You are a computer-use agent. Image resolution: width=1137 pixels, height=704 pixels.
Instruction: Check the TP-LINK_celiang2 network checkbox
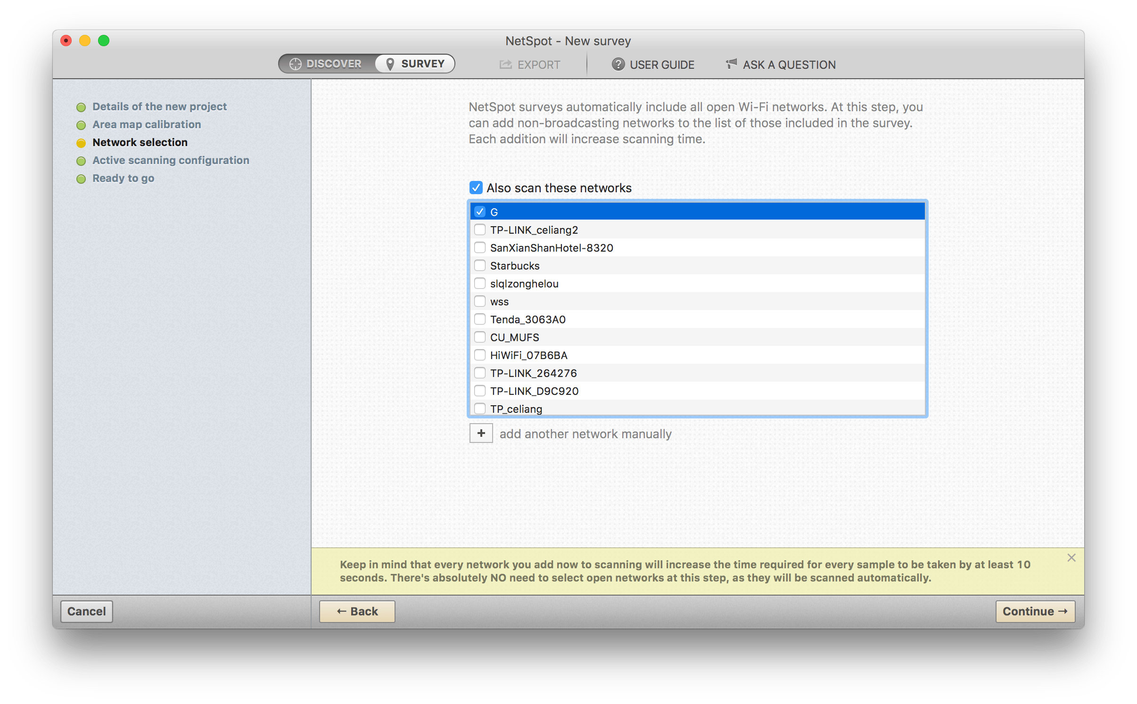coord(480,229)
